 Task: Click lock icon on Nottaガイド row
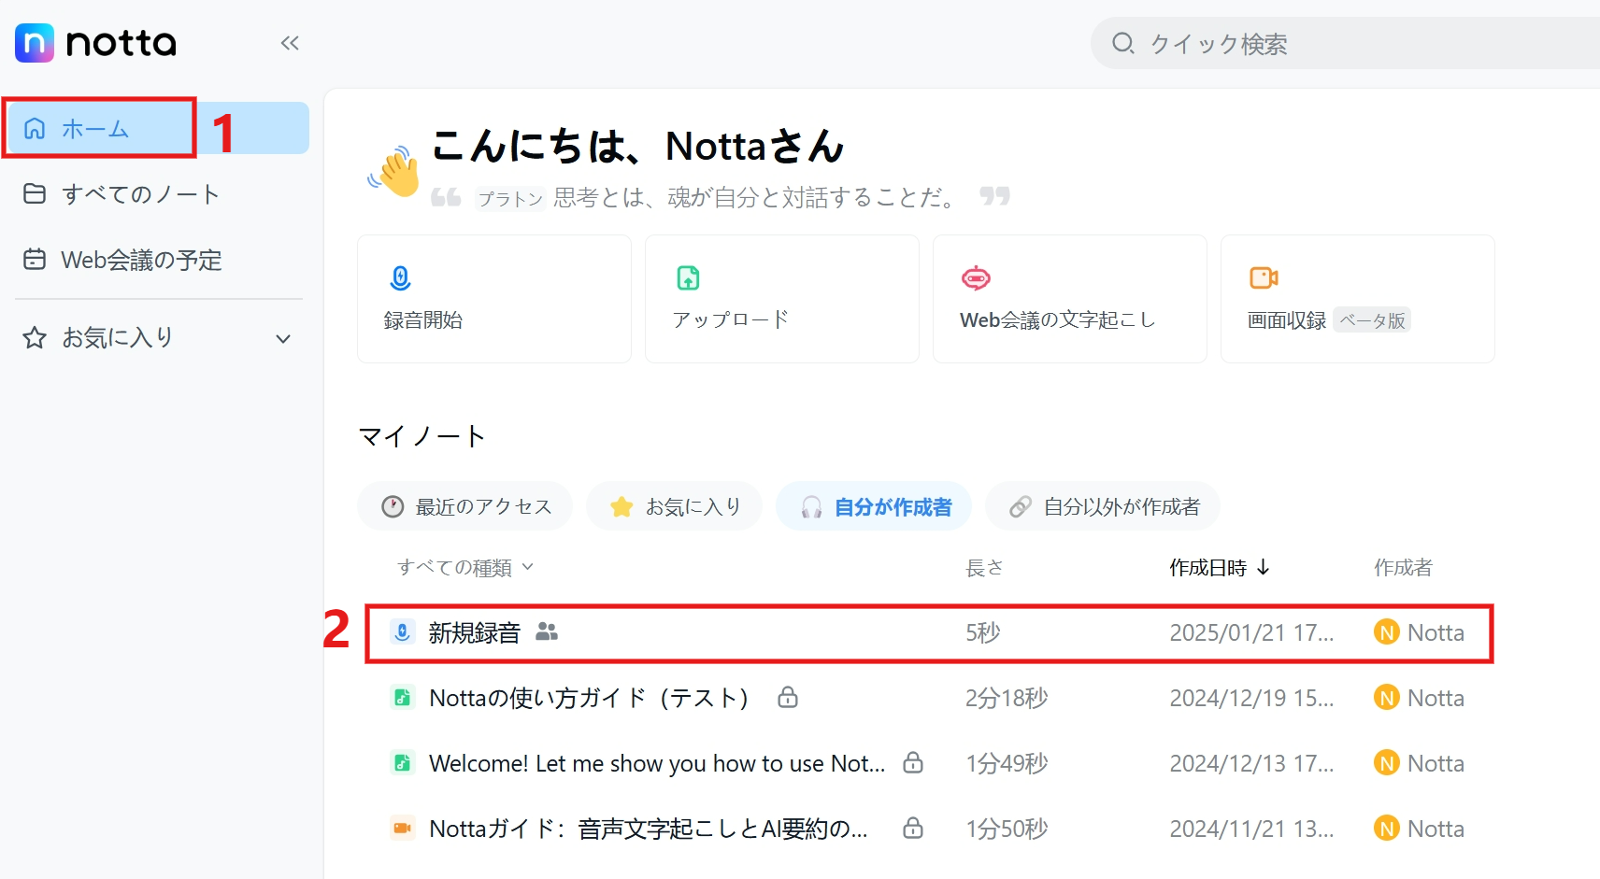point(913,828)
